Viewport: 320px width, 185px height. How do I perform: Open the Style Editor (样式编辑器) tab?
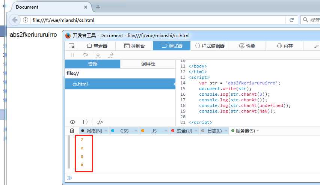click(209, 46)
